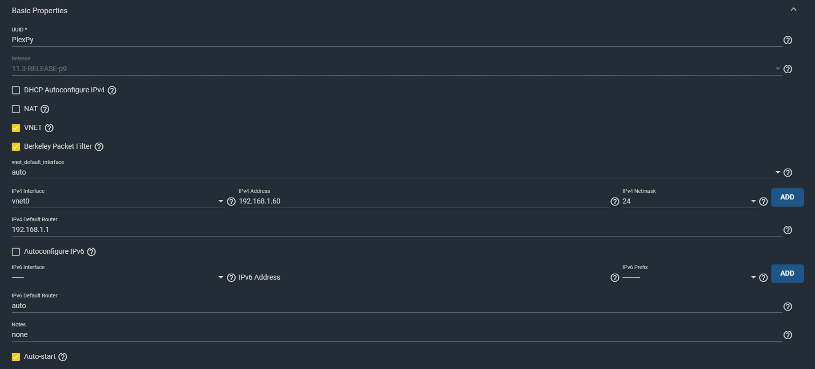Open Auto-start help icon

[62, 357]
